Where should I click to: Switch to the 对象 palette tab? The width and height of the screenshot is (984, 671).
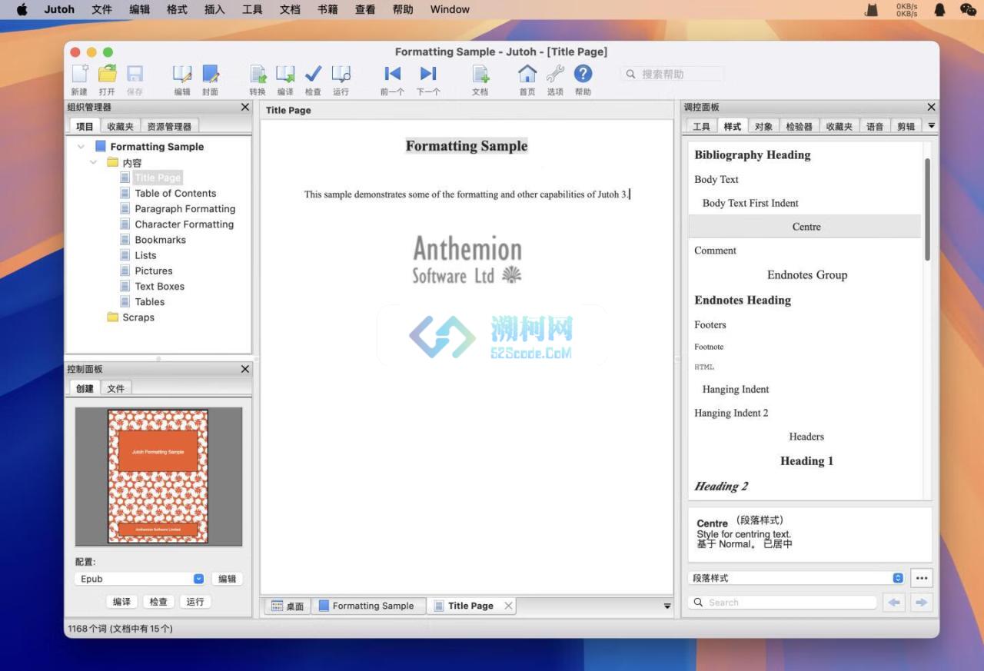763,126
